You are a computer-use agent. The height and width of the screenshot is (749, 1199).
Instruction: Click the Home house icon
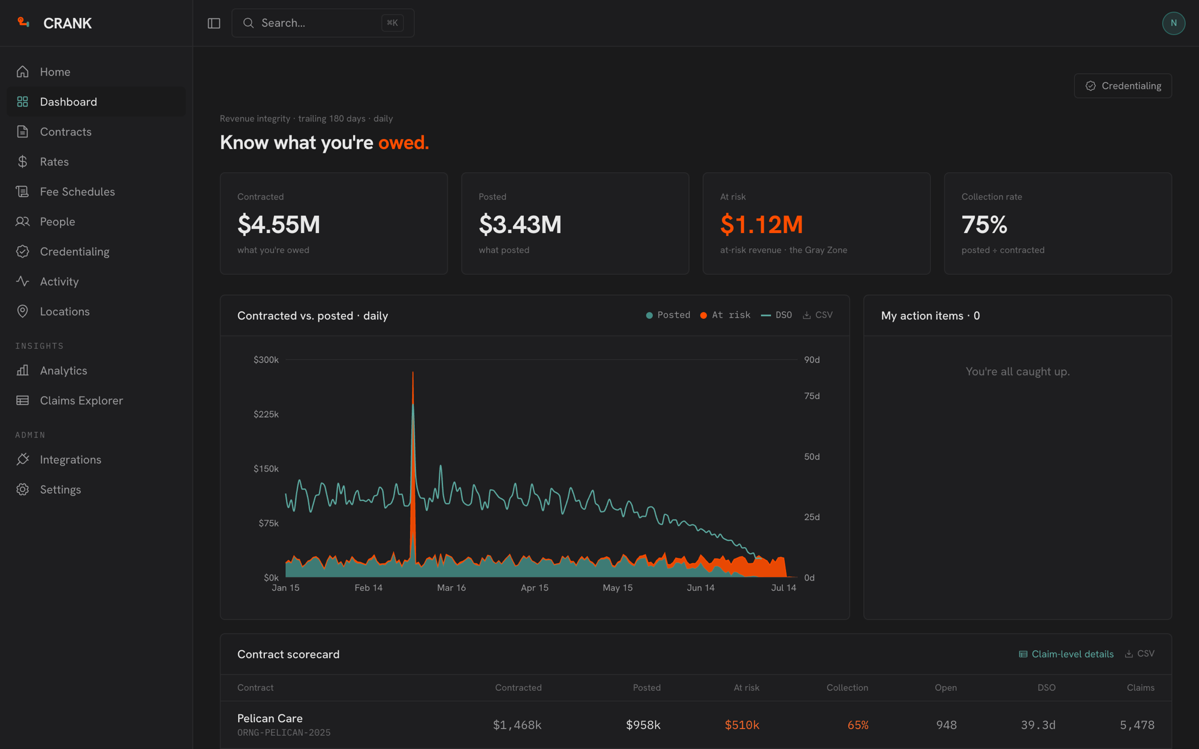23,72
